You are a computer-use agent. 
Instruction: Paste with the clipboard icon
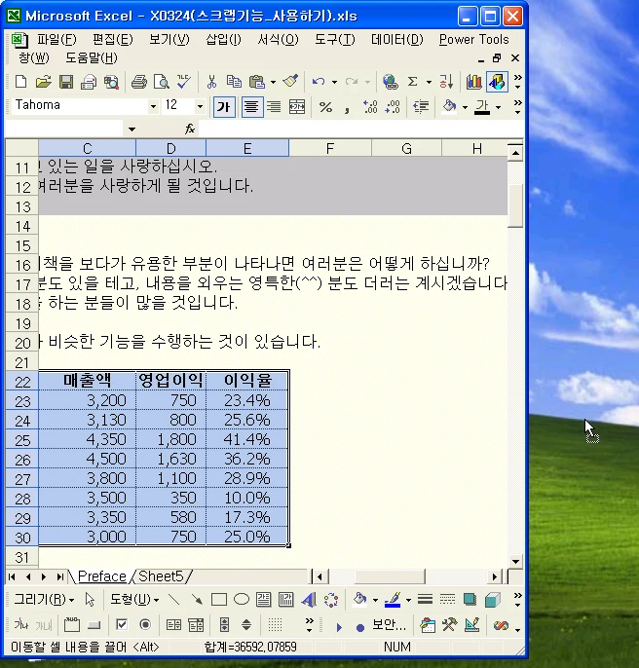coord(256,82)
